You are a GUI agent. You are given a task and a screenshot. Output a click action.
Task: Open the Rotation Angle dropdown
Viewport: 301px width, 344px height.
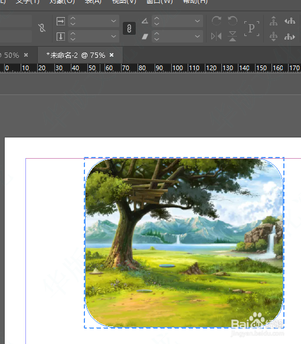pos(197,21)
